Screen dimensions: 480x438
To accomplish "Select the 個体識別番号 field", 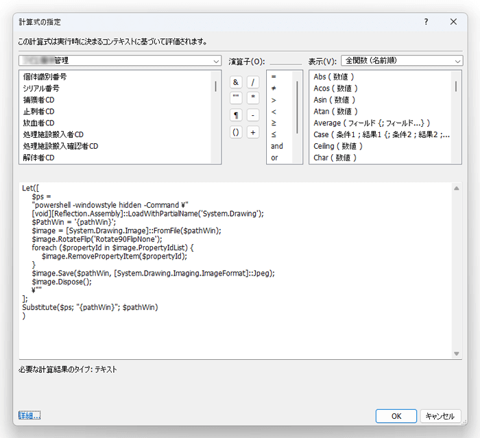I will [x=45, y=77].
